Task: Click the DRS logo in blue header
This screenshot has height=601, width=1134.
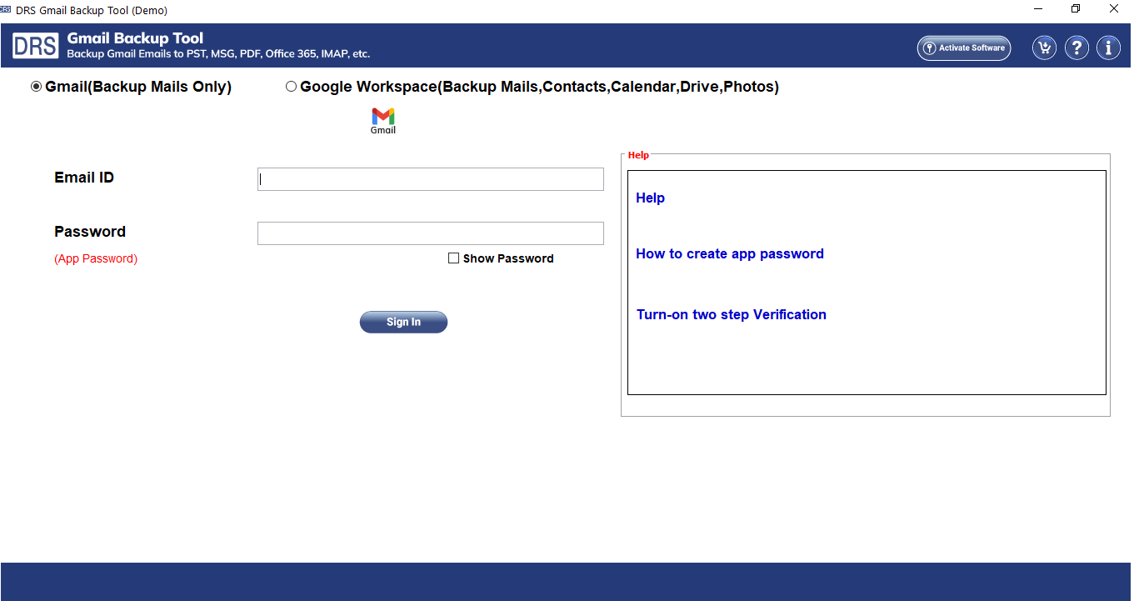Action: [35, 46]
